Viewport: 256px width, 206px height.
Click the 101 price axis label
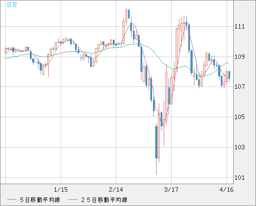click(x=239, y=177)
